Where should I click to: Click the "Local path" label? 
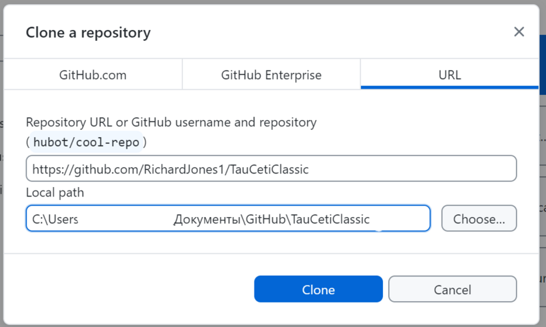click(55, 193)
